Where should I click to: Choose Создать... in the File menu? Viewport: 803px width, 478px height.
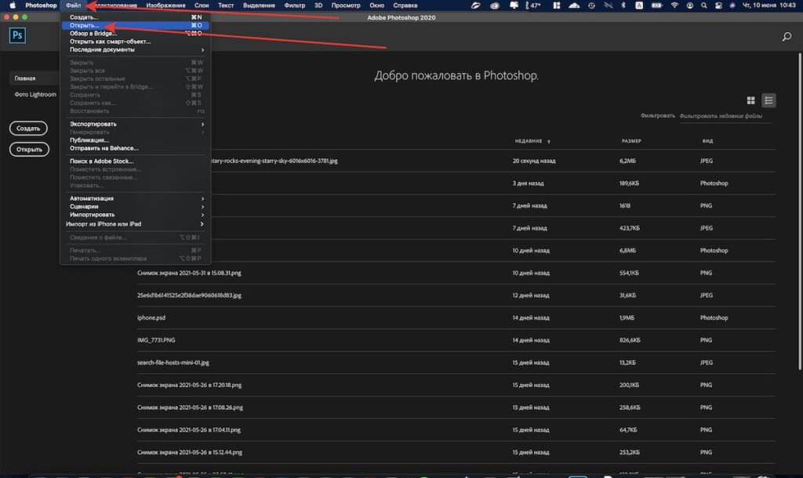pos(135,17)
